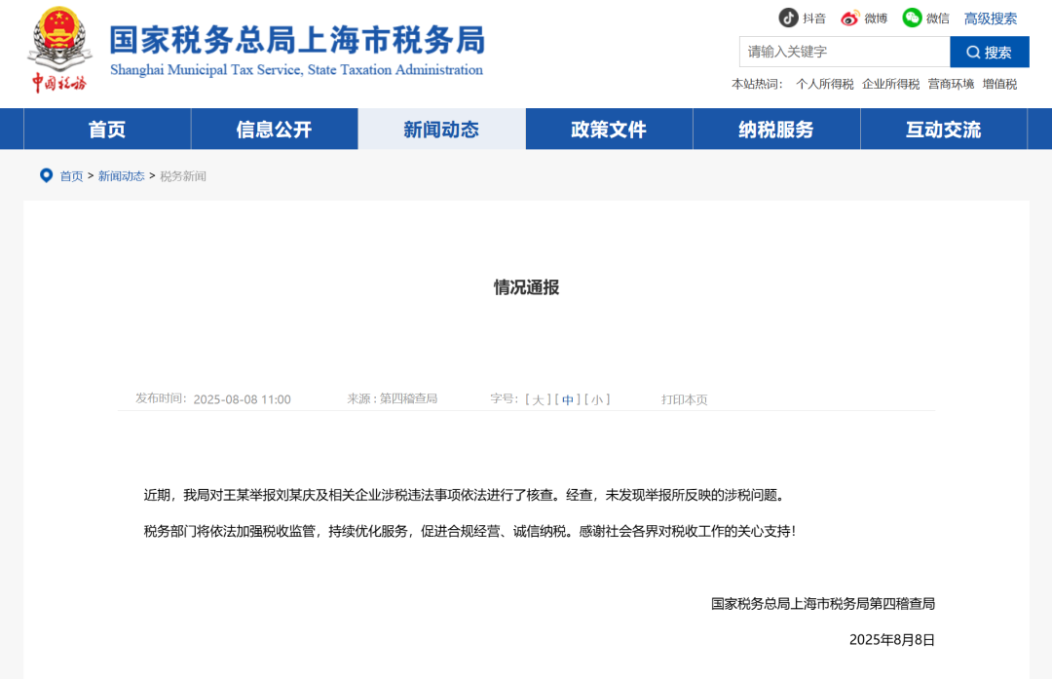Open the 信息公开 navigation tab
Screen dimensions: 1052x679
click(x=274, y=130)
